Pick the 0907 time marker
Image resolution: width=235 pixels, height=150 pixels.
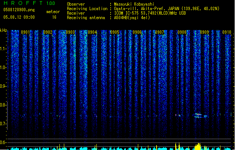[x=160, y=32]
